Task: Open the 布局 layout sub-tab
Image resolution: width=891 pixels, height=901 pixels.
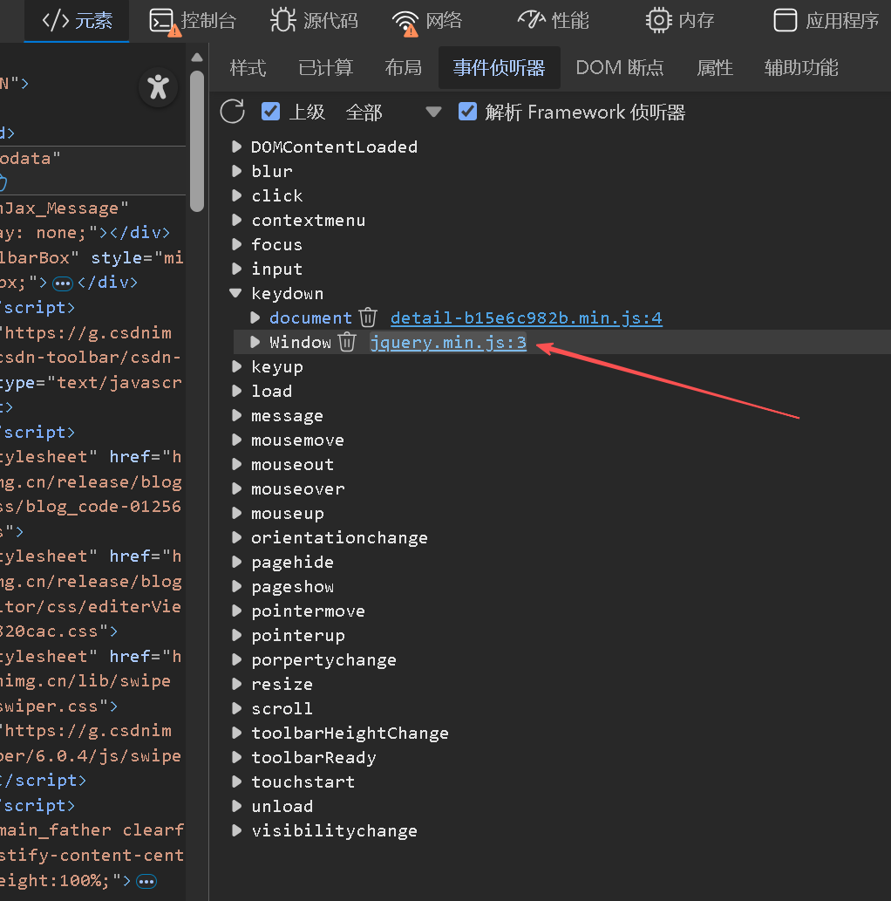Action: (x=403, y=68)
